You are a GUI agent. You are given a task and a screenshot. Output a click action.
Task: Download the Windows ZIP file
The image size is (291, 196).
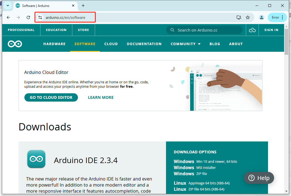190,174
